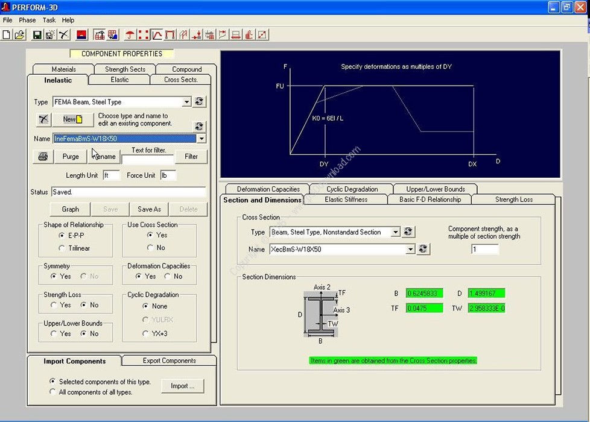Image resolution: width=590 pixels, height=422 pixels.
Task: Click the red portal frame toolbar icon
Action: pyautogui.click(x=170, y=35)
